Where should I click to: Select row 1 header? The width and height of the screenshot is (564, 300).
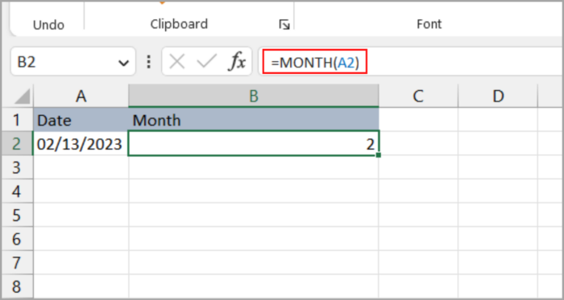point(17,120)
